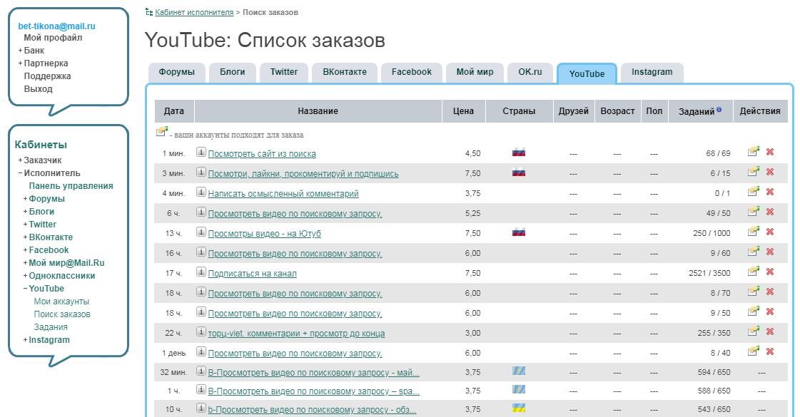Open 'Мои аккаунты' under YouTube
Viewport: 800px width, 417px height.
click(61, 302)
